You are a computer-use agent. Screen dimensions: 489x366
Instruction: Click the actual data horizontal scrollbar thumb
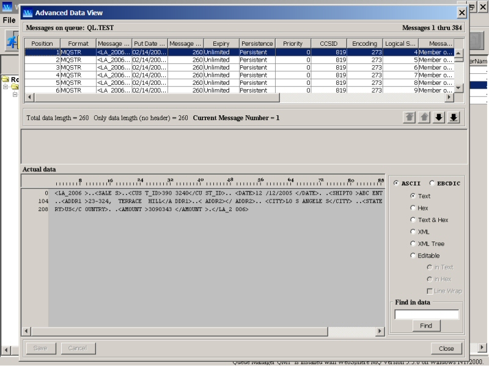coord(179,331)
